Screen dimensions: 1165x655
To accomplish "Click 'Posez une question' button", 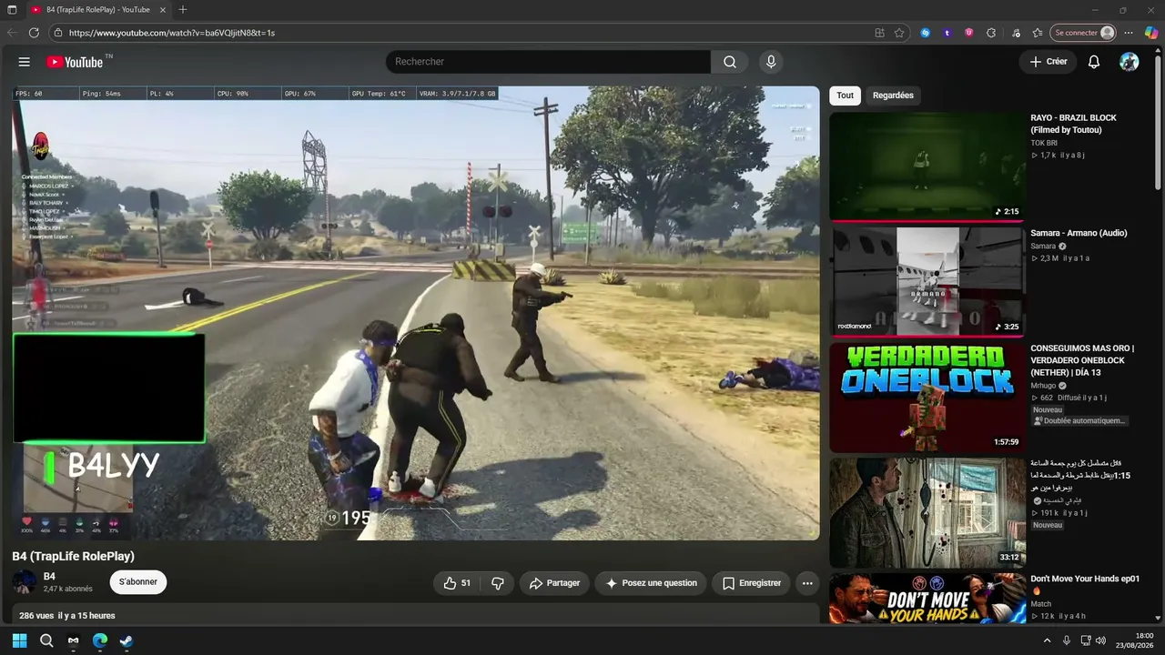I will tap(651, 583).
